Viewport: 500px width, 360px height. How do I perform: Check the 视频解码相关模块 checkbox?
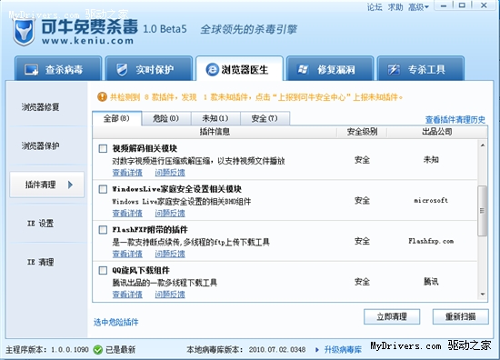coord(103,148)
